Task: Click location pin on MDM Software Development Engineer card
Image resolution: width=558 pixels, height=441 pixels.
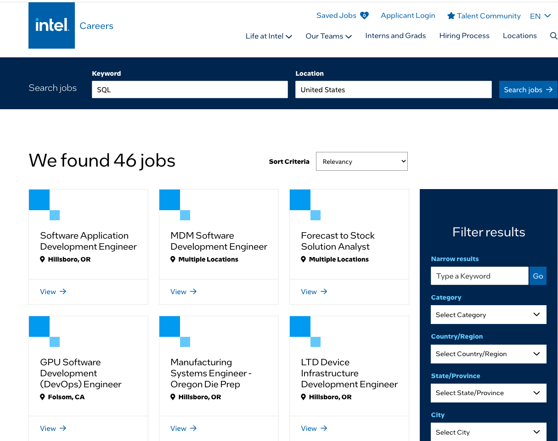Action: 173,259
